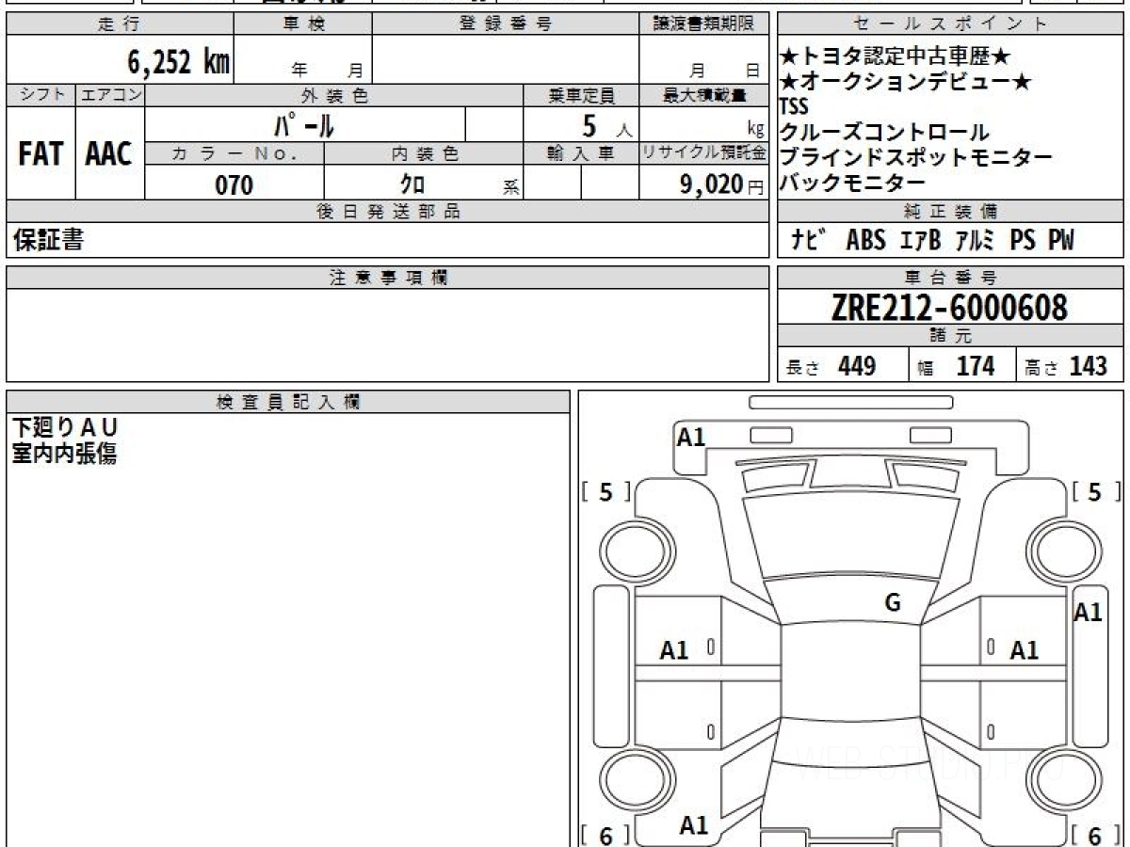Click the color number 070
This screenshot has height=847, width=1130.
click(234, 185)
